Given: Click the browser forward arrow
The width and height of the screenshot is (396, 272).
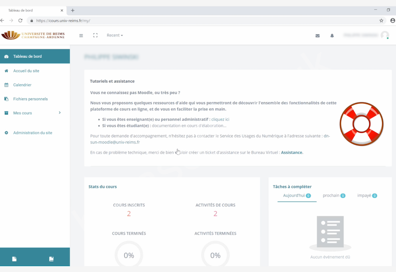Looking at the screenshot, I should point(11,20).
